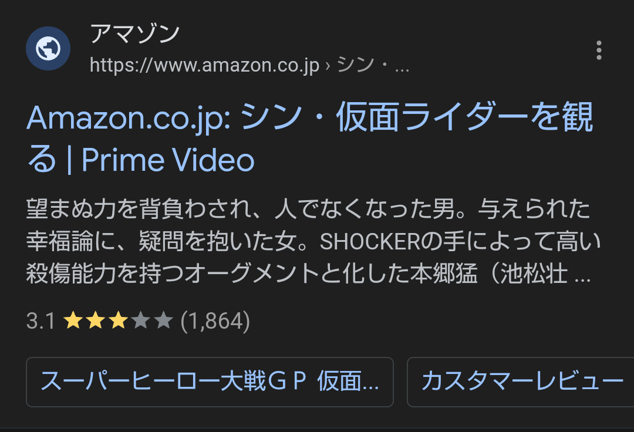Click the globe favicon beside アマゾン

(x=48, y=49)
